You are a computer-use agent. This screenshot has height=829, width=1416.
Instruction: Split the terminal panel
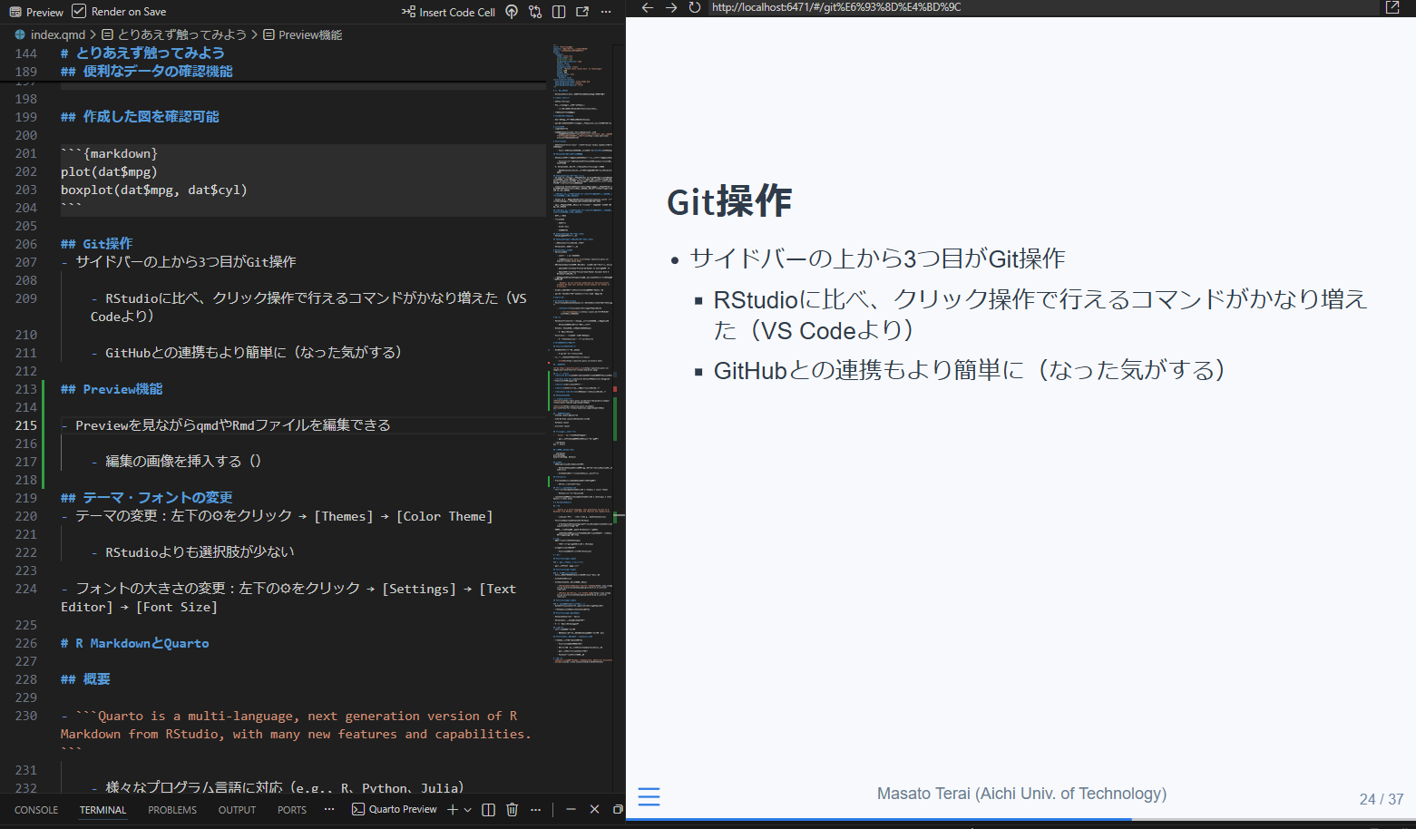click(x=488, y=810)
